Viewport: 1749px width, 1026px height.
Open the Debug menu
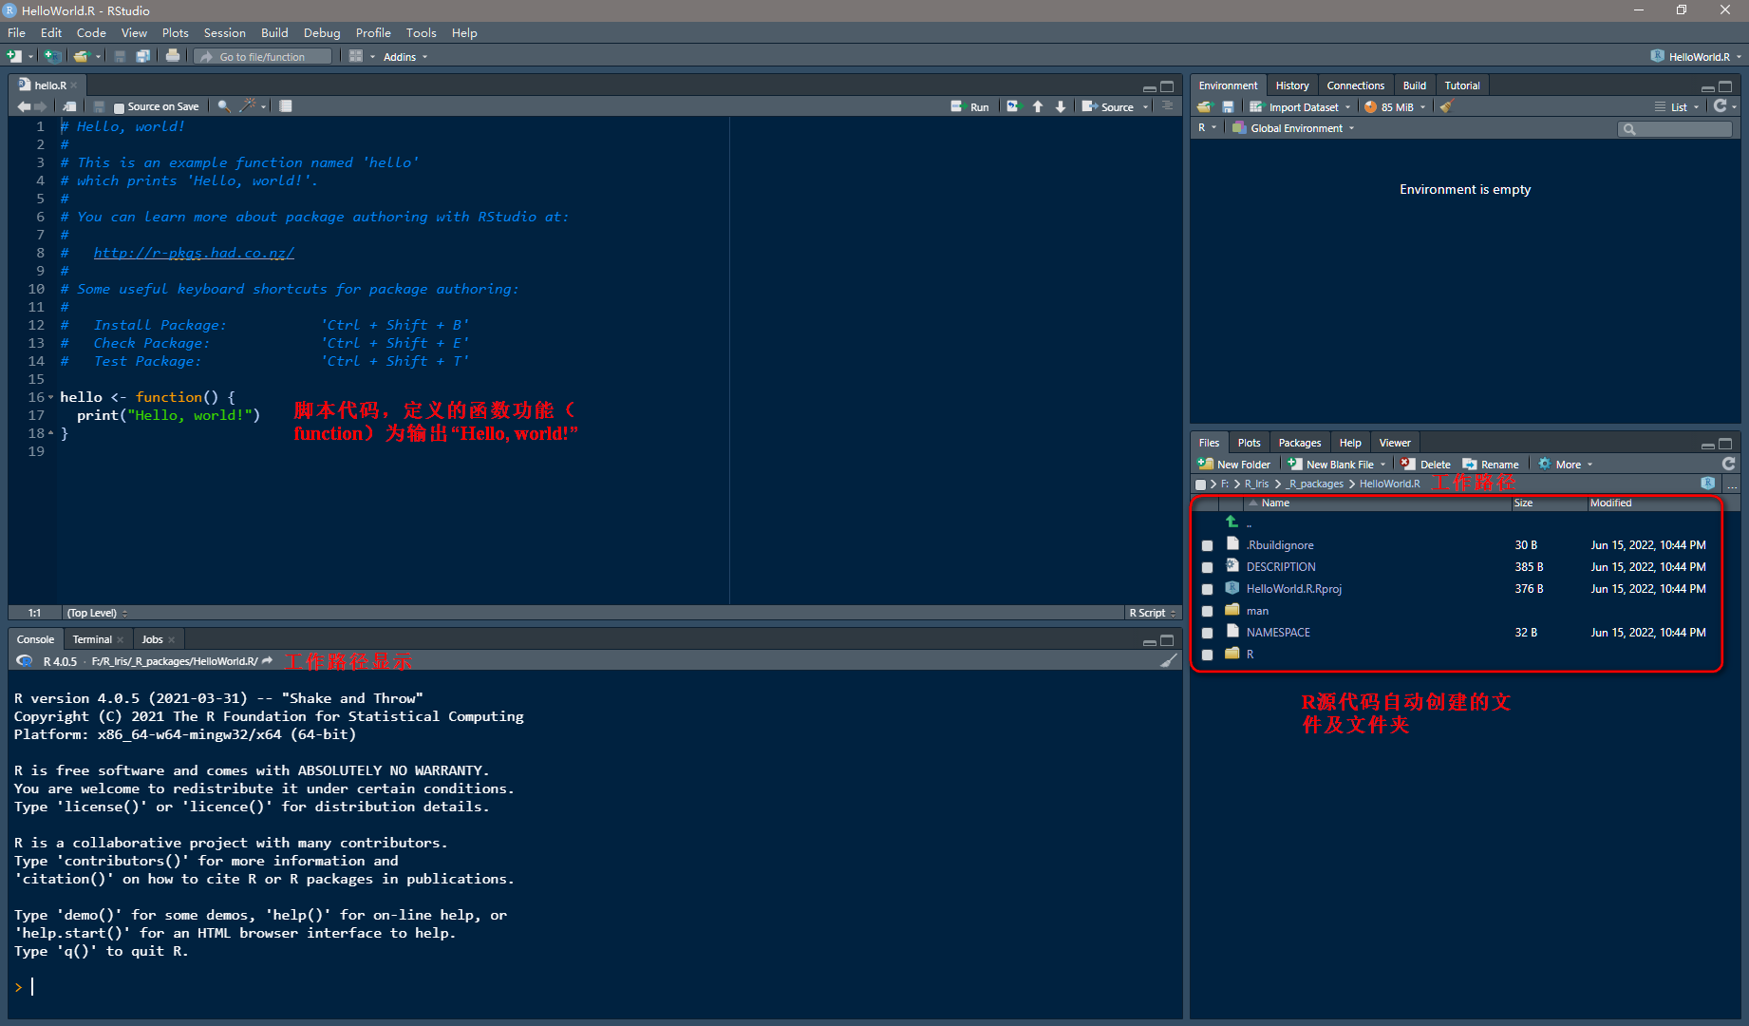[322, 32]
